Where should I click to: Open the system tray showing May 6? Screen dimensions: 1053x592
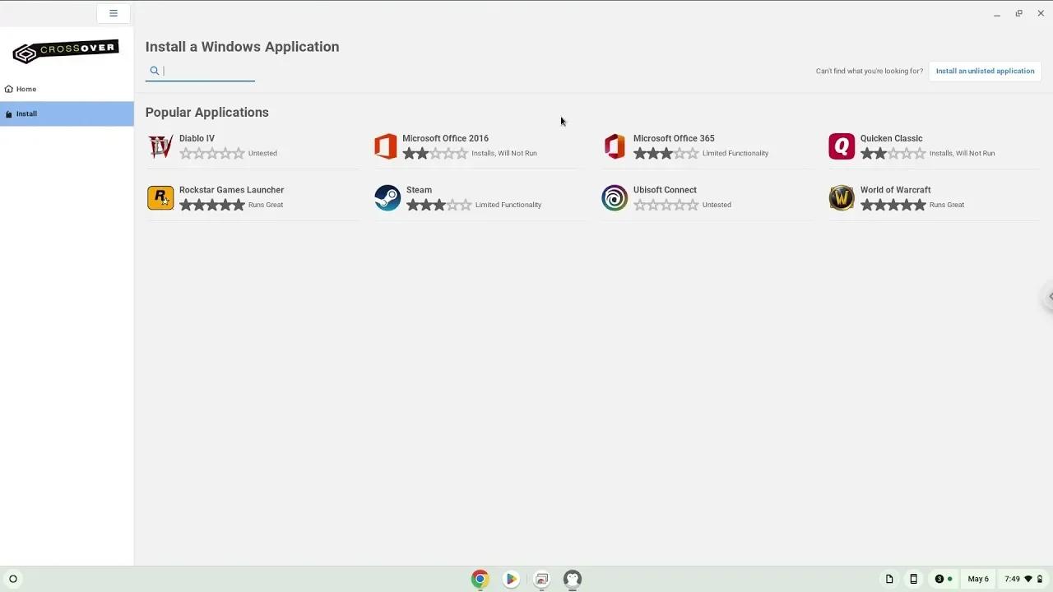click(x=977, y=579)
